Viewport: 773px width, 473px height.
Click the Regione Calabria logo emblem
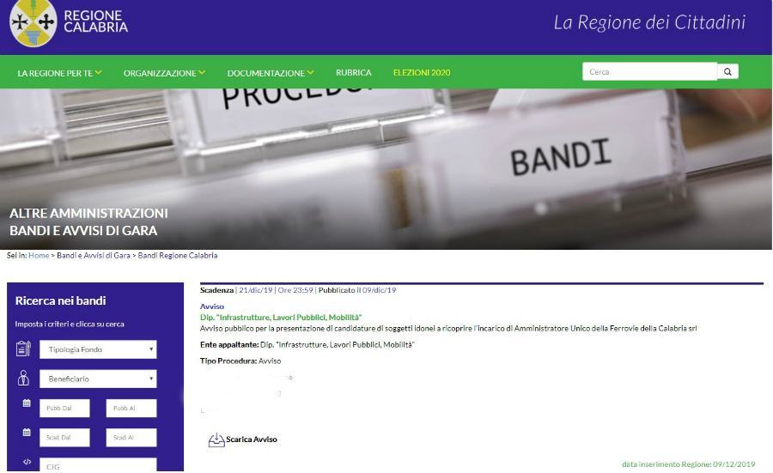[x=33, y=22]
